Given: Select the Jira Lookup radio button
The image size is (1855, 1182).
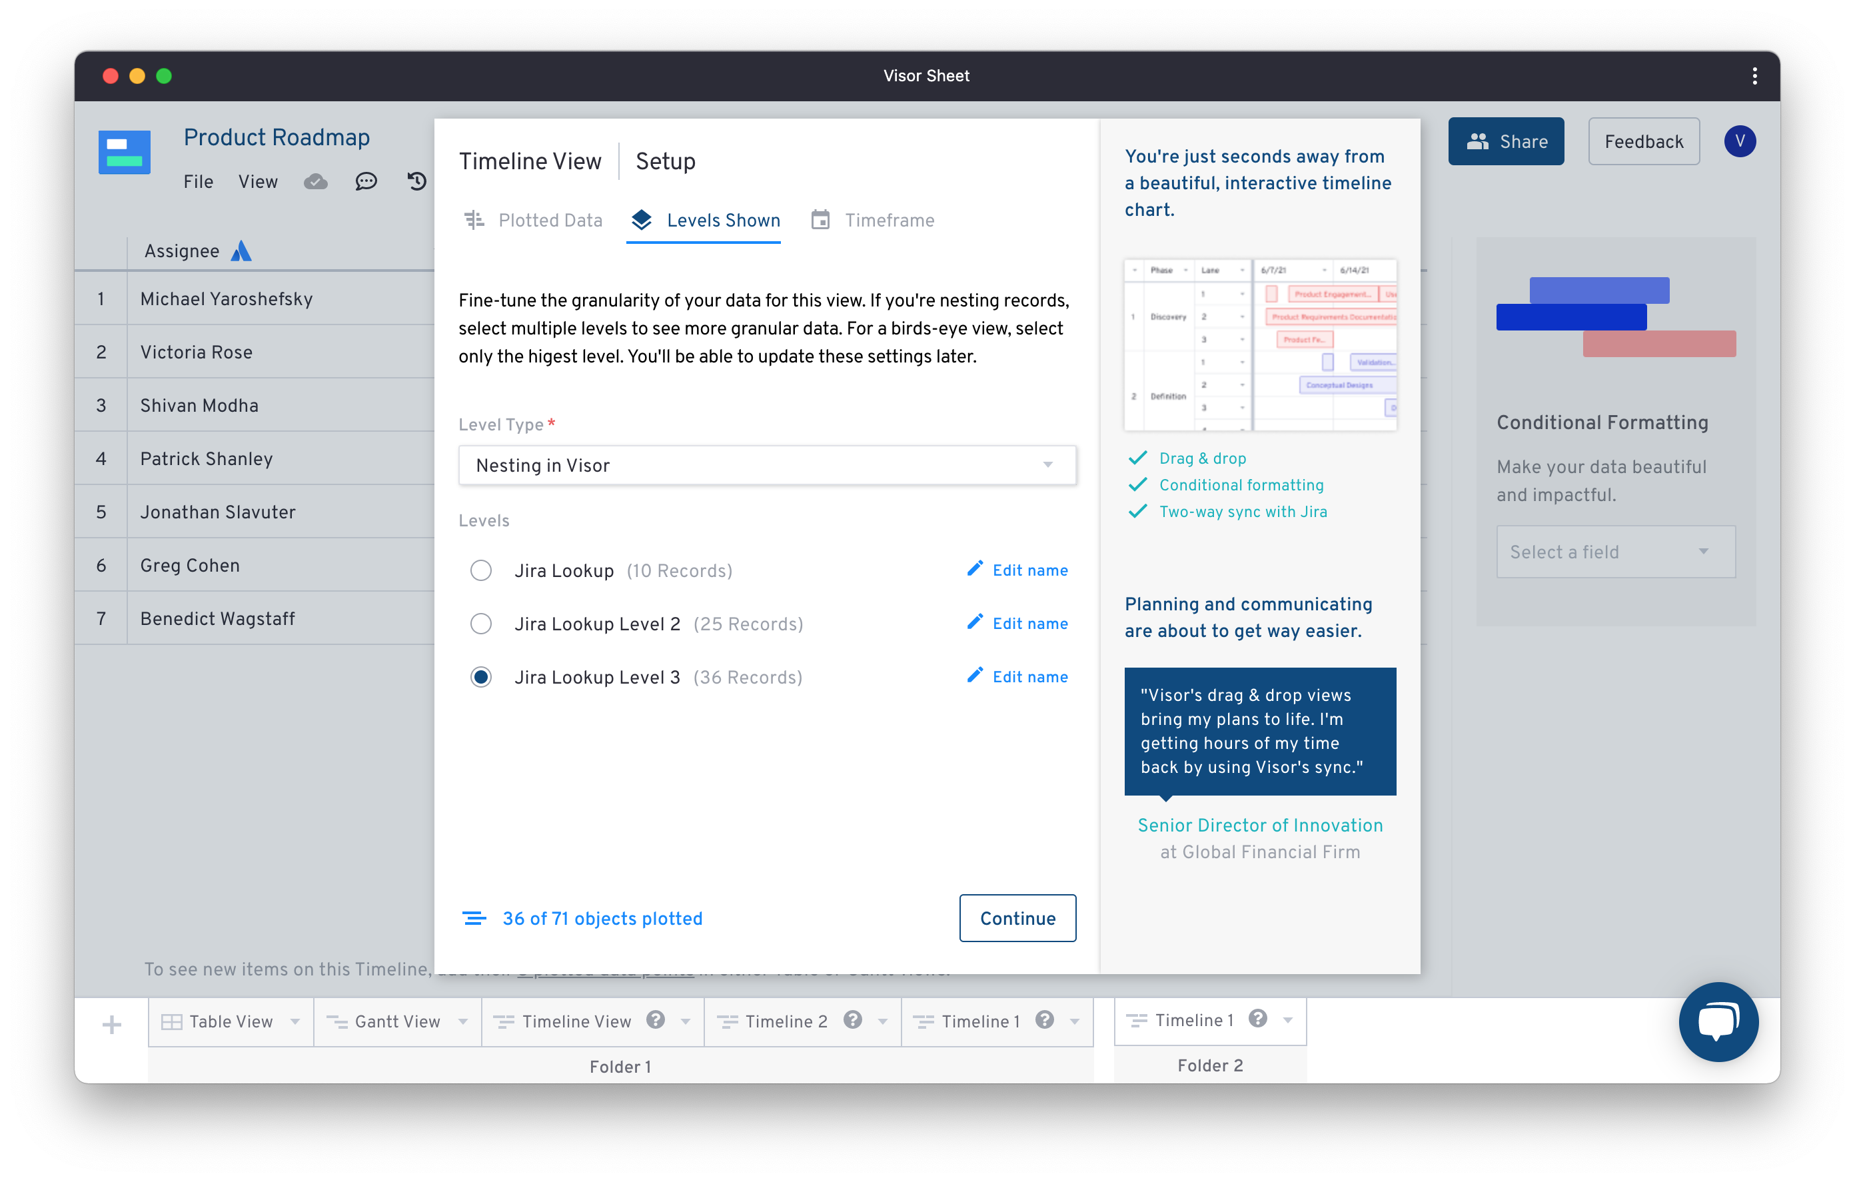Looking at the screenshot, I should click(x=480, y=570).
